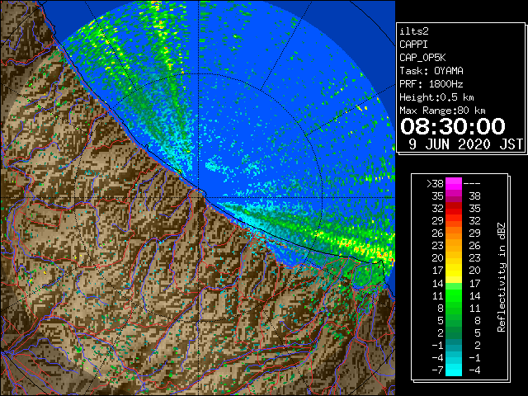Select the 'Height:0.5 km' entry

pyautogui.click(x=436, y=97)
